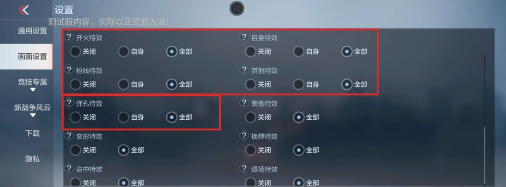The image size is (506, 187).
Task: Open help icon for 枪线特效
Action: [x=69, y=70]
